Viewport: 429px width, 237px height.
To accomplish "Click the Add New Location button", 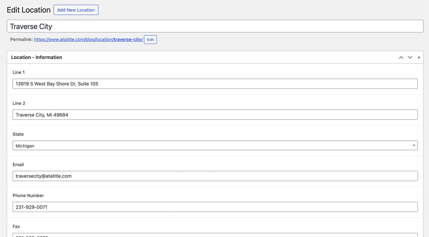I will pyautogui.click(x=76, y=10).
